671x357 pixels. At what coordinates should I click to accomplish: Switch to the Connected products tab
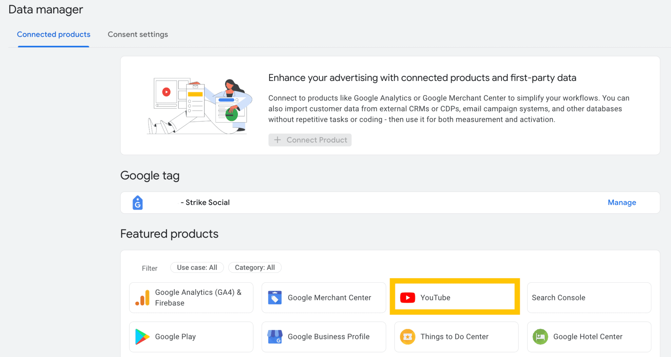54,34
